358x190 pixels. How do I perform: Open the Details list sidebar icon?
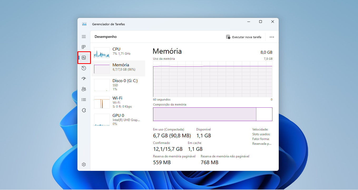pos(84,100)
